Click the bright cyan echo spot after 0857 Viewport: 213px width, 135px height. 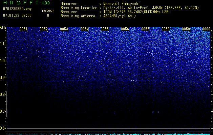pyautogui.click(x=158, y=112)
